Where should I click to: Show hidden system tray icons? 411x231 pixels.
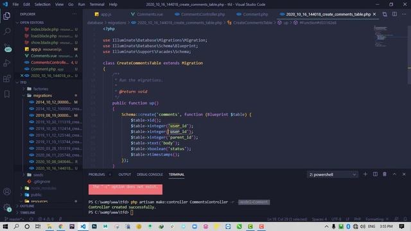coord(326,227)
